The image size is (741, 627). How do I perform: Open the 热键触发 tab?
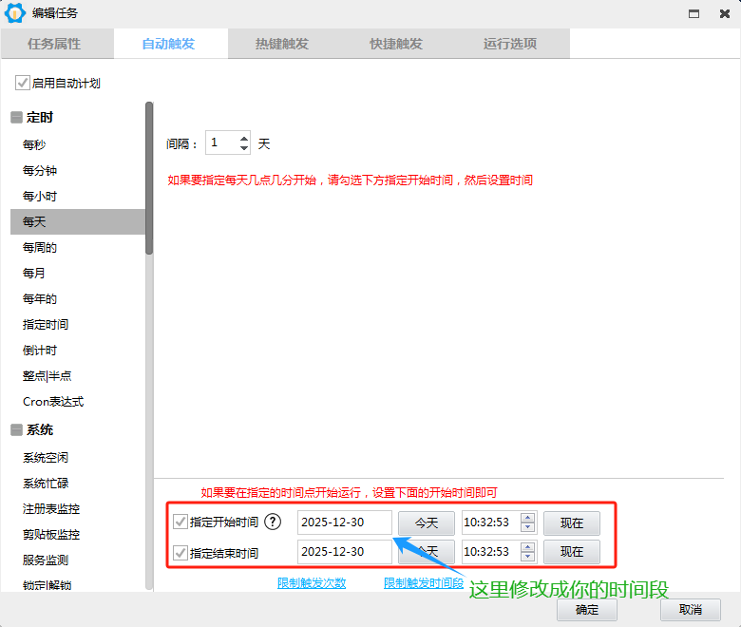tap(282, 44)
